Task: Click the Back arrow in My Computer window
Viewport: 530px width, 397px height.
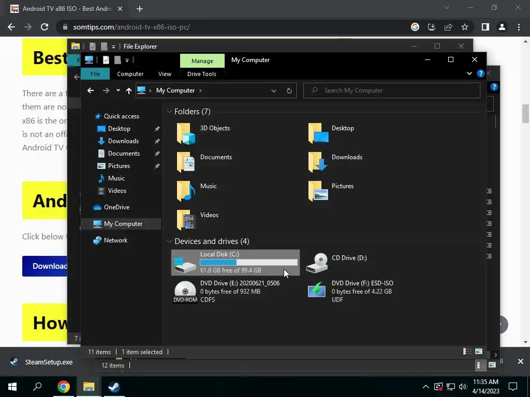Action: coord(91,90)
